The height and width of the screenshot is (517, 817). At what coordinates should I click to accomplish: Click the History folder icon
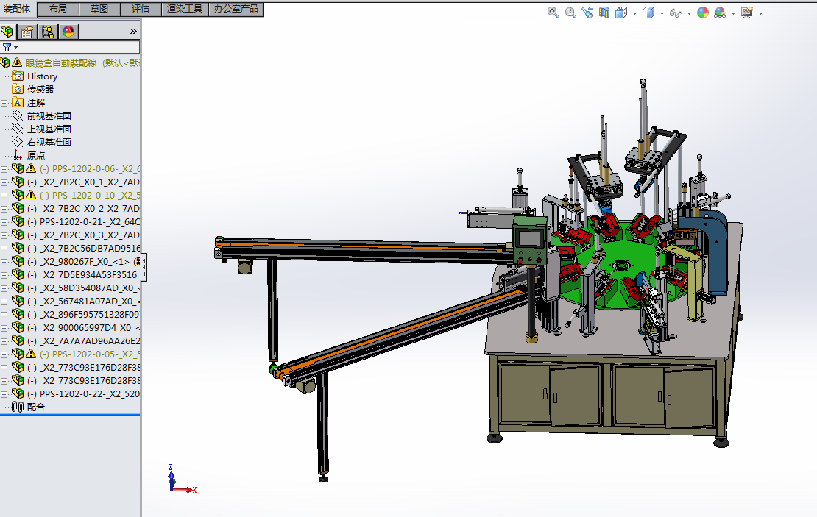click(x=18, y=76)
